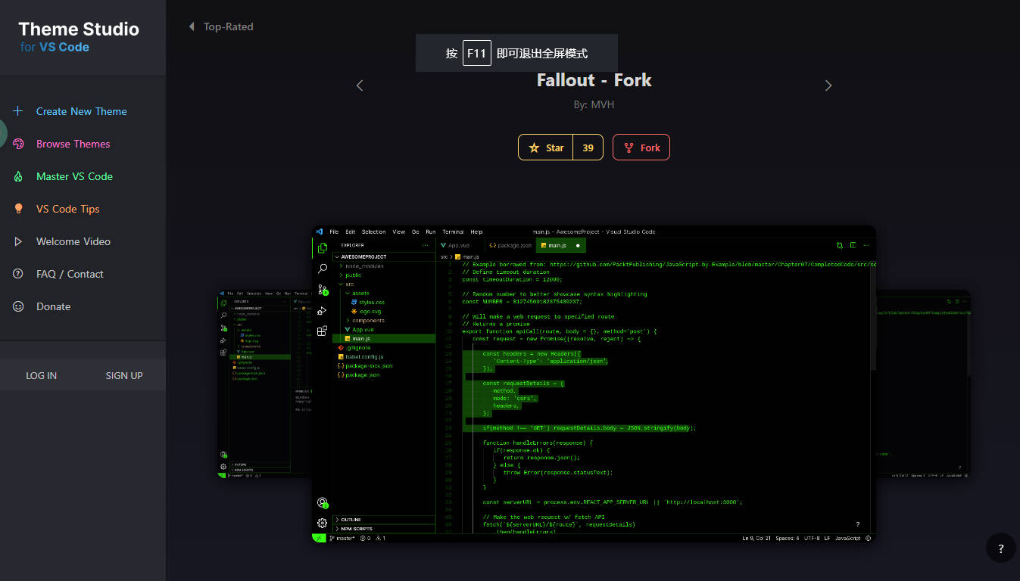1020x581 pixels.
Task: Click the VS Code logo in center preview
Action: click(320, 231)
